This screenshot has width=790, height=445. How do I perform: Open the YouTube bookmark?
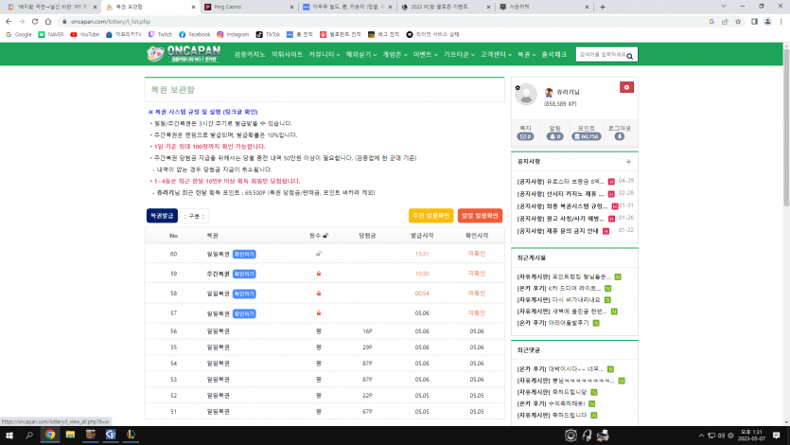(x=84, y=34)
